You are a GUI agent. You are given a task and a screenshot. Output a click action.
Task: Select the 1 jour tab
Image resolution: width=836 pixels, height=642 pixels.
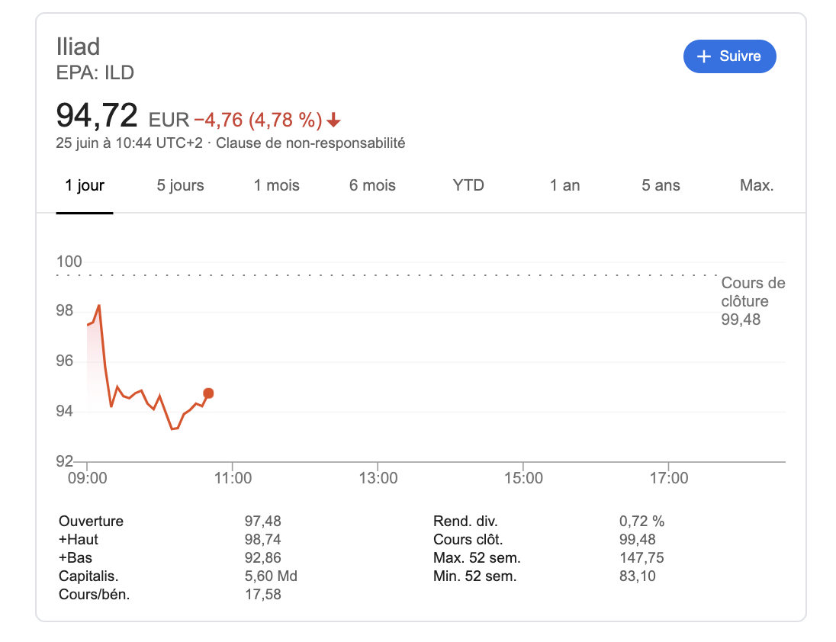[x=85, y=185]
